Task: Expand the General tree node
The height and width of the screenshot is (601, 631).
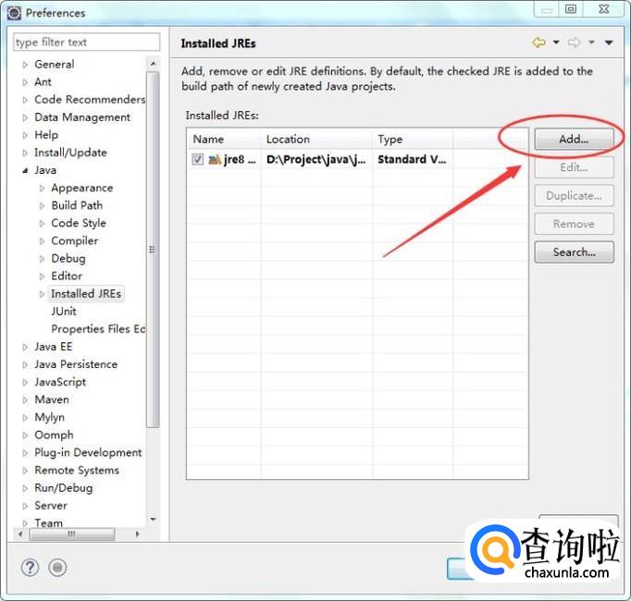Action: click(25, 65)
